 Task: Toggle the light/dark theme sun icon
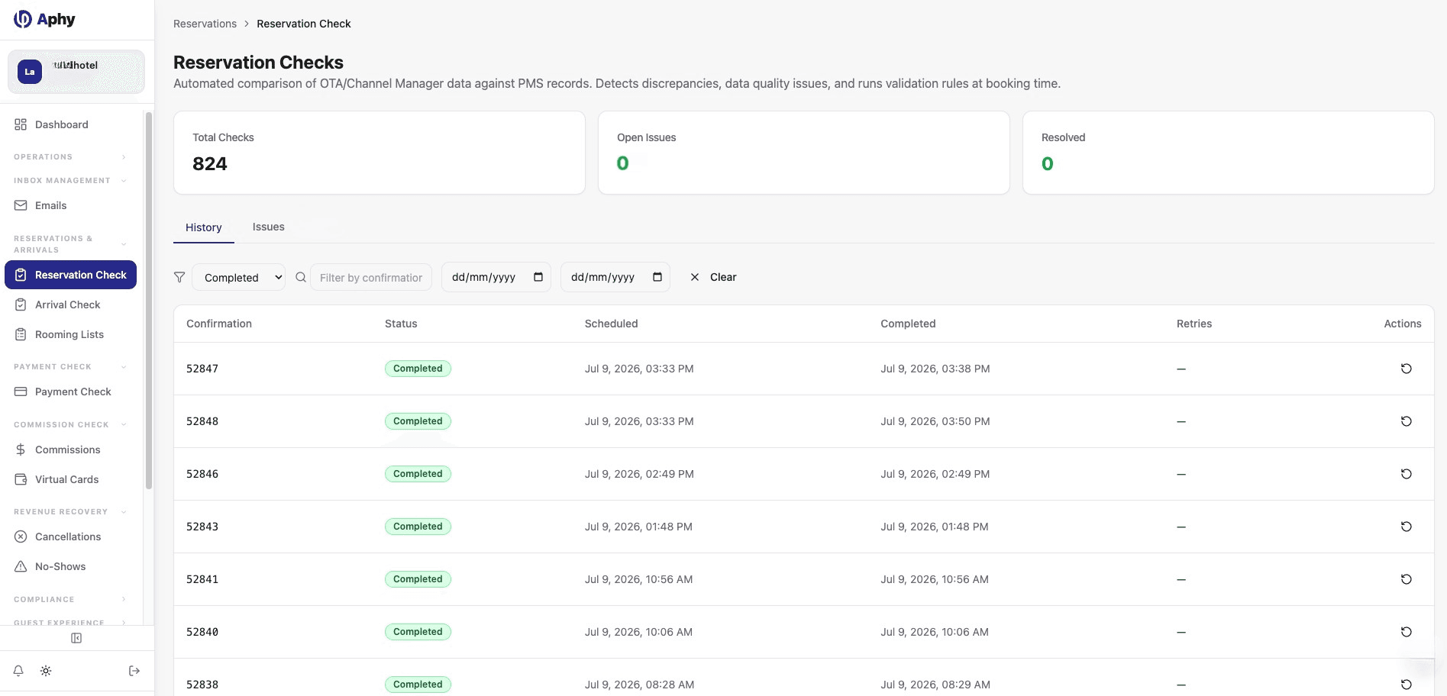[x=46, y=671]
